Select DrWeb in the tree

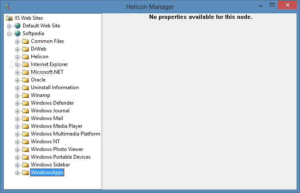39,49
